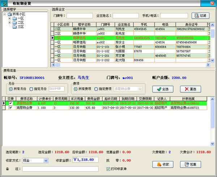The image size is (217, 177).
Task: Click the 全选 select-all button
Action: 163,89
